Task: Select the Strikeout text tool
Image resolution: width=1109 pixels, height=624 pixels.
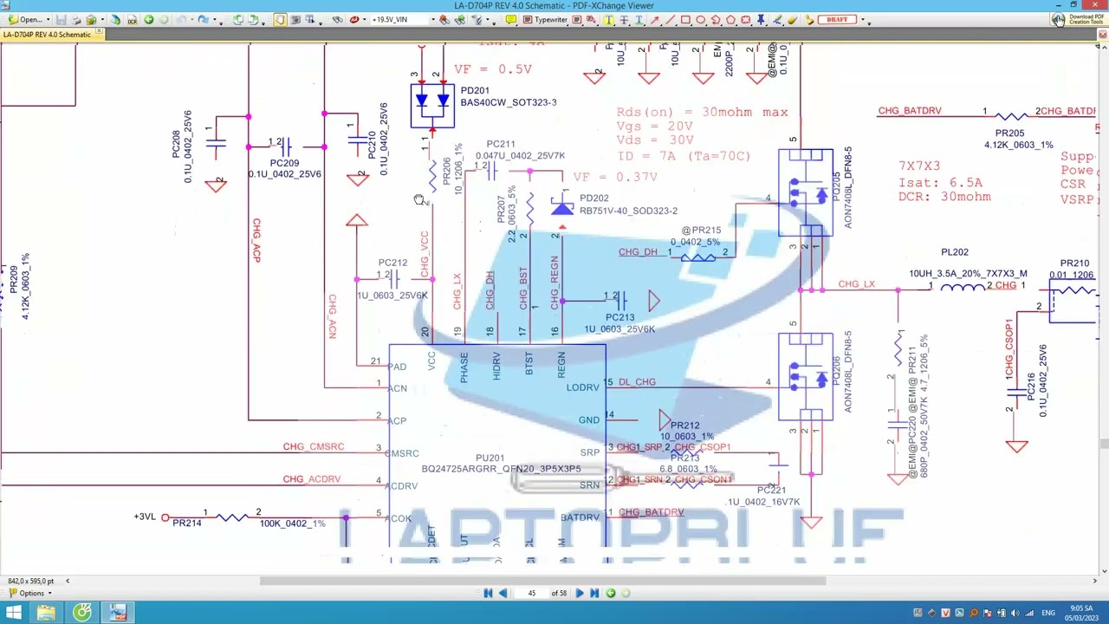Action: [x=624, y=19]
